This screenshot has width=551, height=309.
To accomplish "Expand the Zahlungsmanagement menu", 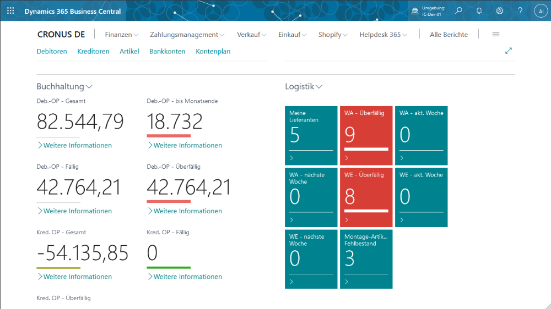I will tap(187, 35).
